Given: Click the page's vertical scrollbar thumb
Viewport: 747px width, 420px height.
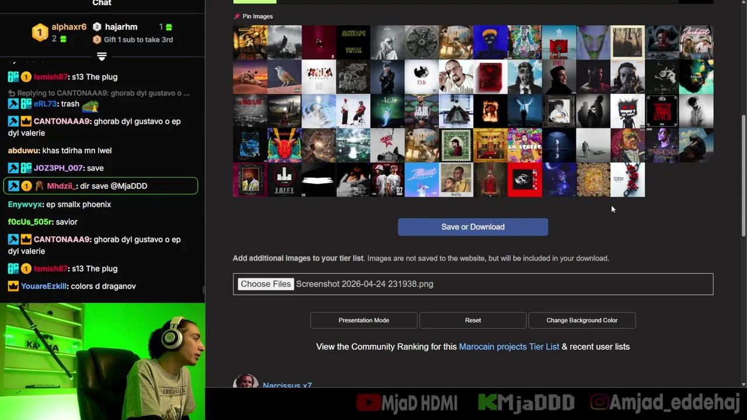Looking at the screenshot, I should coord(743,175).
